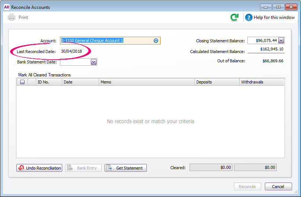This screenshot has height=197, width=301.
Task: Click the Account field 1-1110 General Cheque Account 1
Action: click(x=110, y=40)
